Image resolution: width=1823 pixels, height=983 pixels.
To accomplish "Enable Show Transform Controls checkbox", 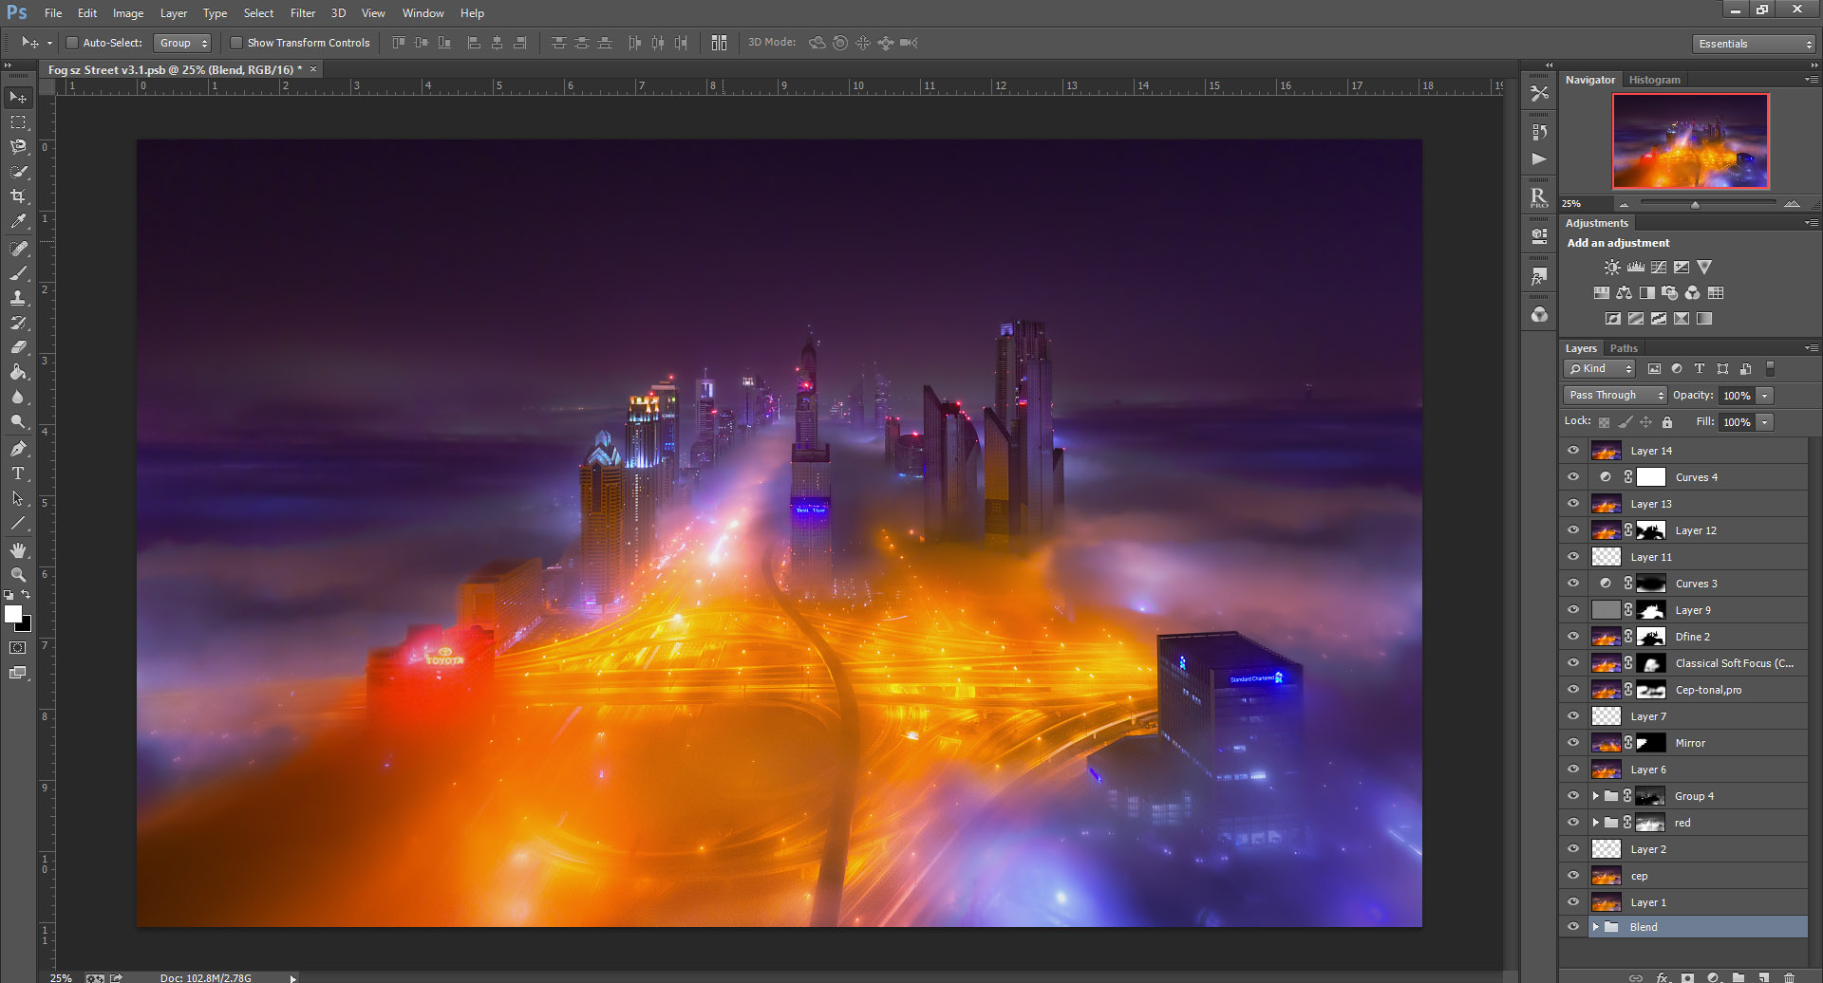I will 236,43.
